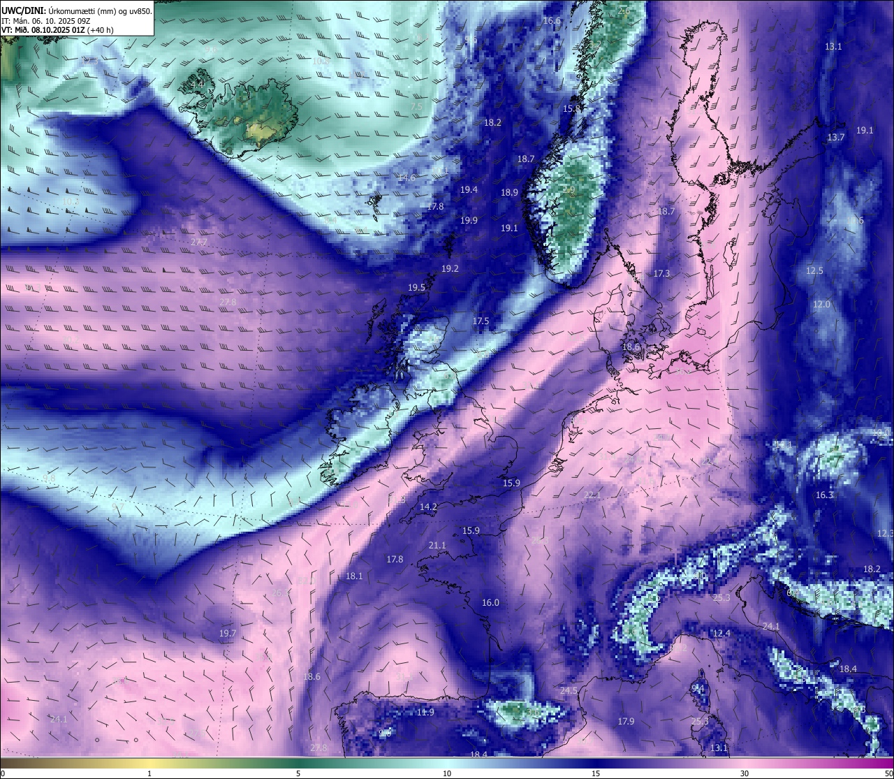The image size is (894, 779).
Task: Click the 19.4 value west of Norway
Action: tap(469, 190)
